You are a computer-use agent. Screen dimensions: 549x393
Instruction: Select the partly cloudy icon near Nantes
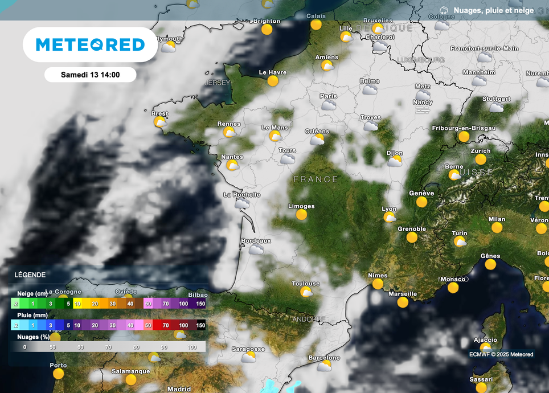click(x=231, y=165)
